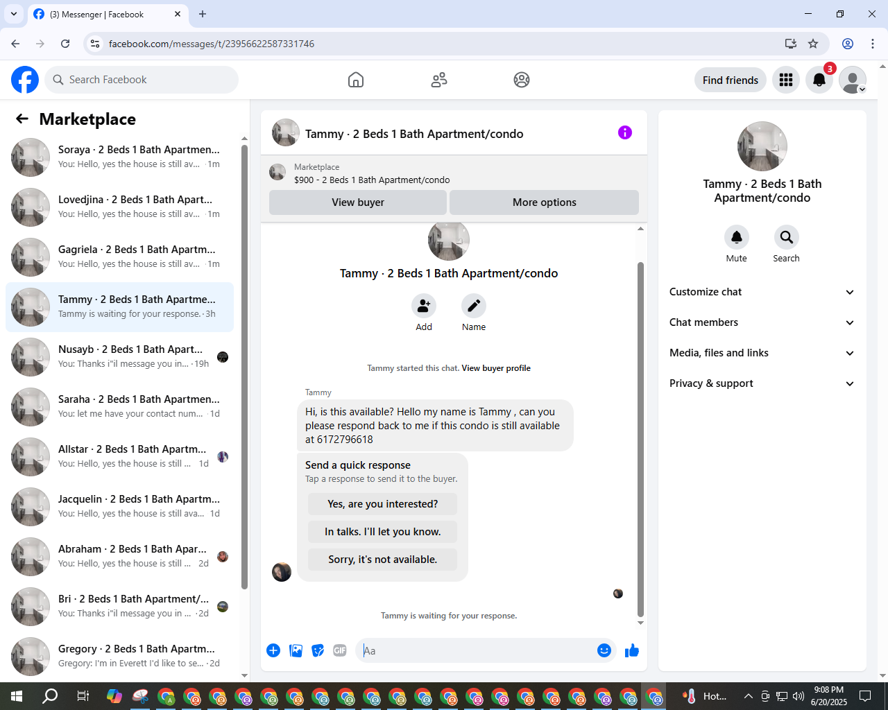The image size is (888, 710).
Task: Open the Groups icon in top navigation
Action: 522,80
